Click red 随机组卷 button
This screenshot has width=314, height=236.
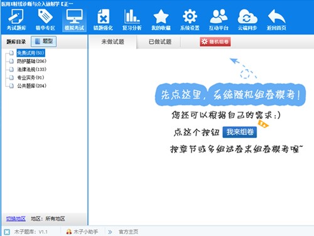pos(215,41)
